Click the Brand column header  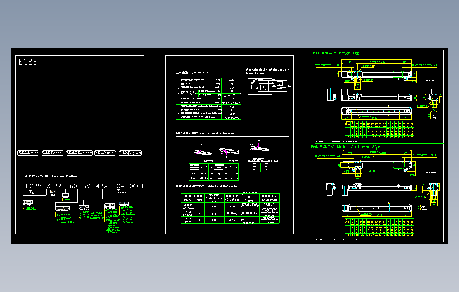click(188, 200)
